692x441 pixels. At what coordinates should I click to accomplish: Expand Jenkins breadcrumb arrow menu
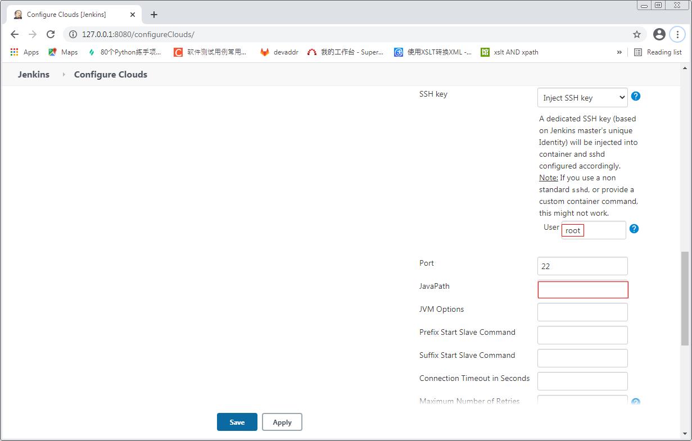pos(64,75)
